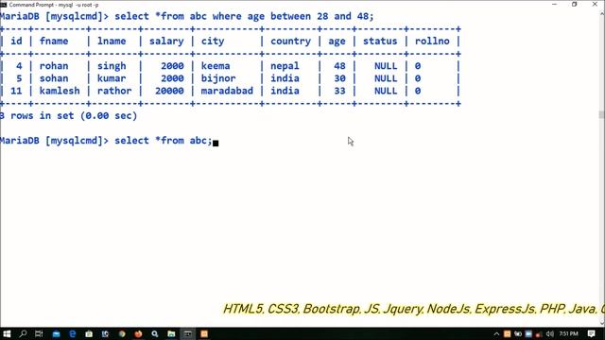Viewport: 605px width, 340px height.
Task: Select the active Command Prompt taskbar icon
Action: click(x=188, y=333)
